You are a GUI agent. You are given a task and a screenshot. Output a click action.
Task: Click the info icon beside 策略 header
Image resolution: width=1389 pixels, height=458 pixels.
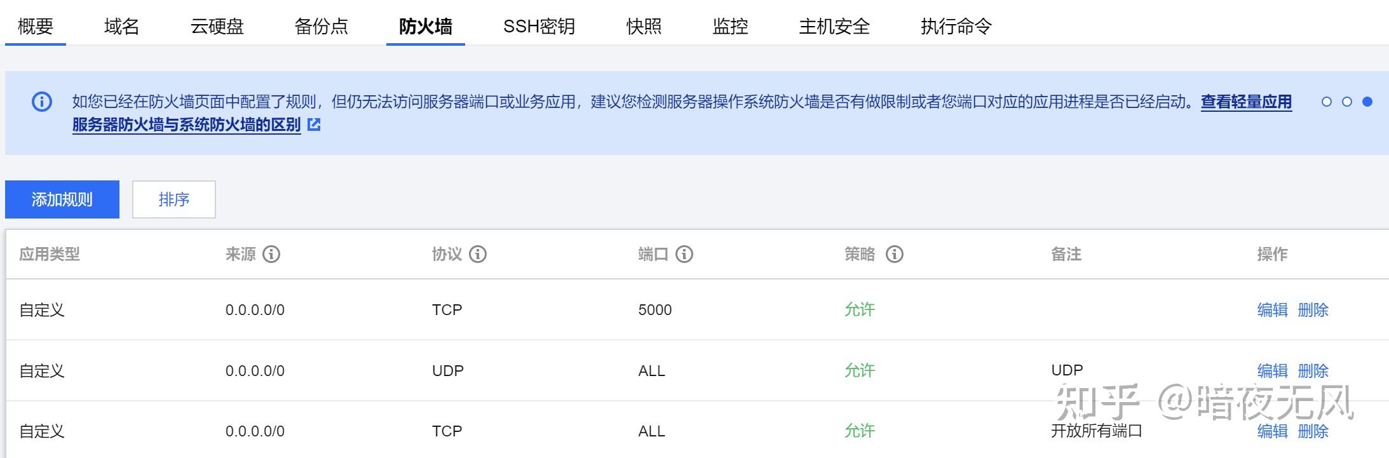[x=895, y=254]
